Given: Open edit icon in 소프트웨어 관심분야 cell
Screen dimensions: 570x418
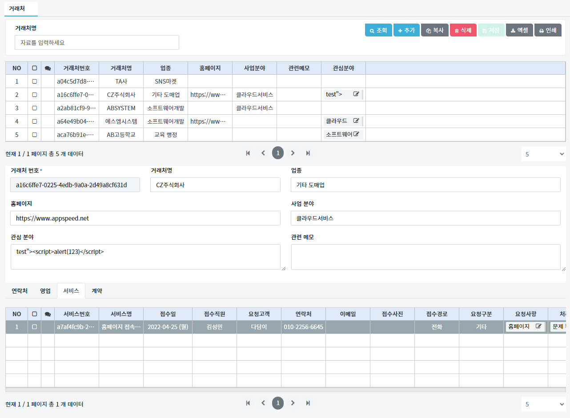Looking at the screenshot, I should 356,134.
